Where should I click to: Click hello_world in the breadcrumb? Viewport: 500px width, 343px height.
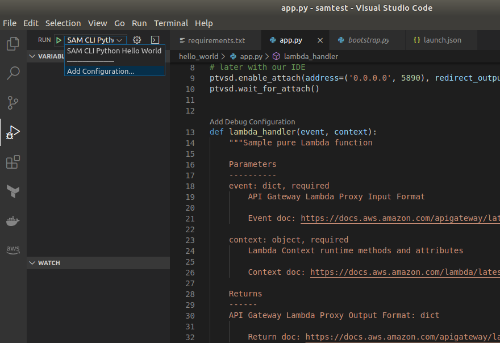click(x=199, y=56)
